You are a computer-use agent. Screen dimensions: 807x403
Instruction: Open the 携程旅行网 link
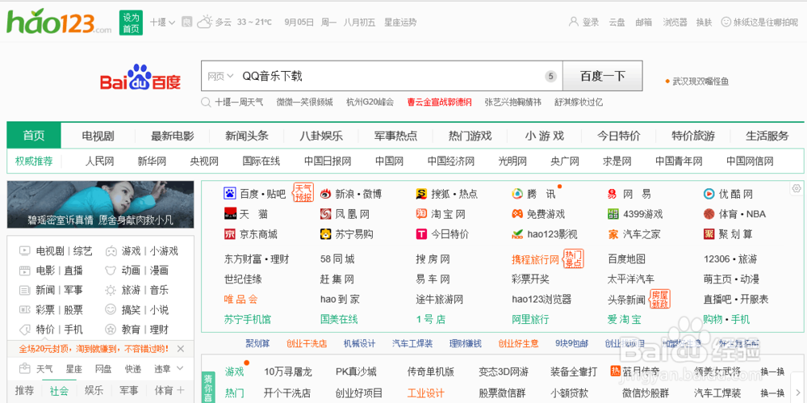(535, 258)
